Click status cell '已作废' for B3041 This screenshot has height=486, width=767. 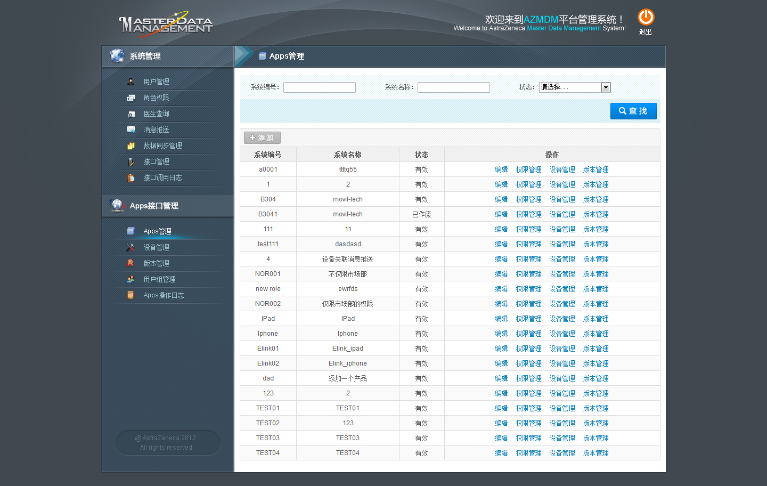(x=422, y=214)
